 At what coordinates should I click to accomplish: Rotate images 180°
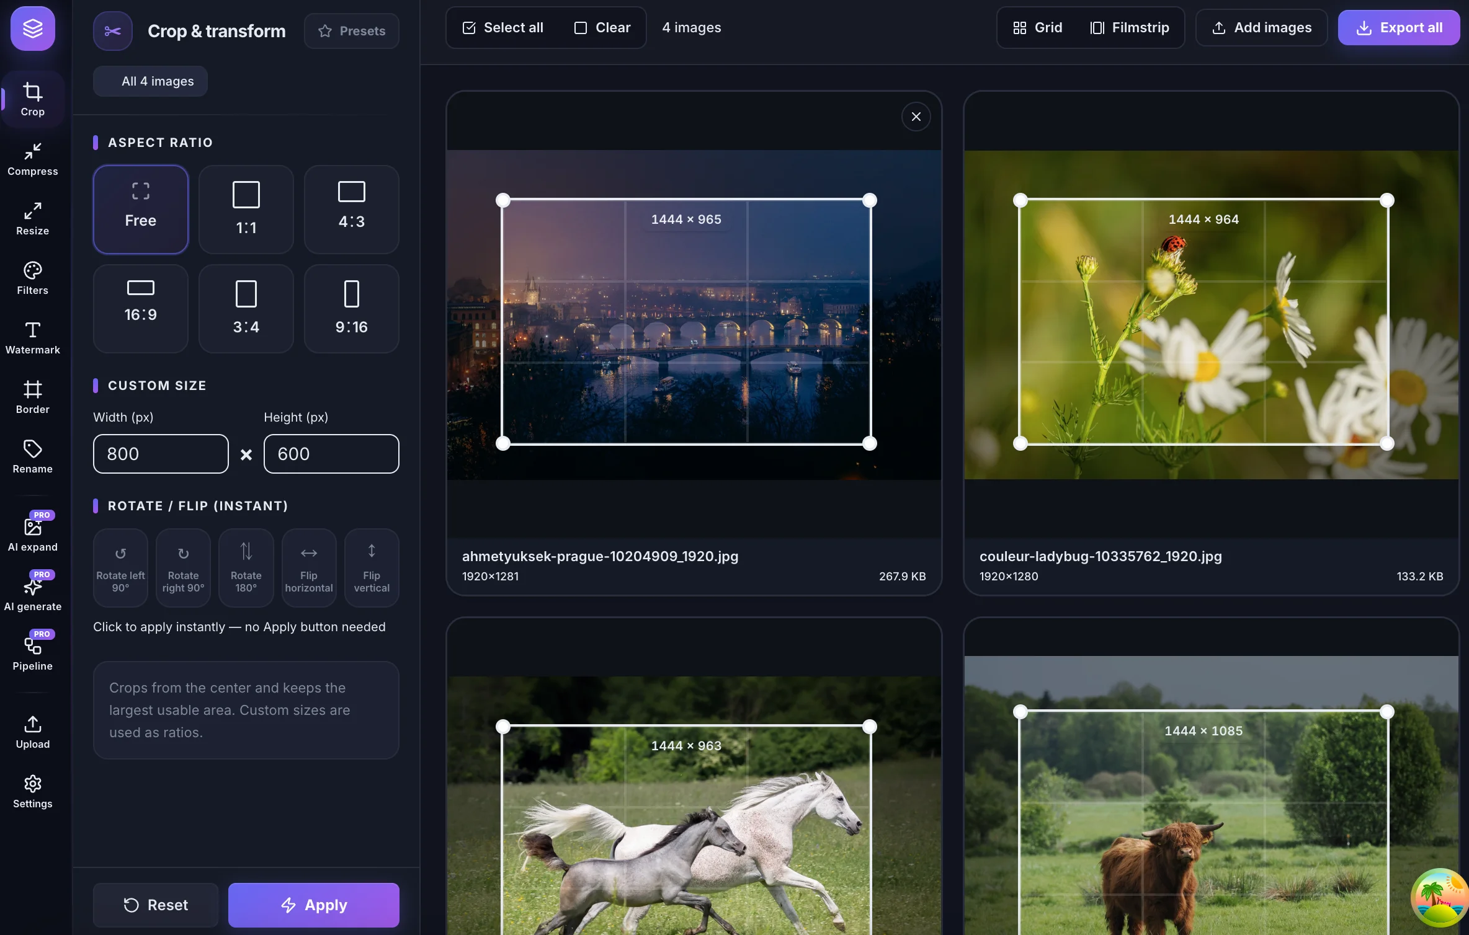[x=246, y=568]
